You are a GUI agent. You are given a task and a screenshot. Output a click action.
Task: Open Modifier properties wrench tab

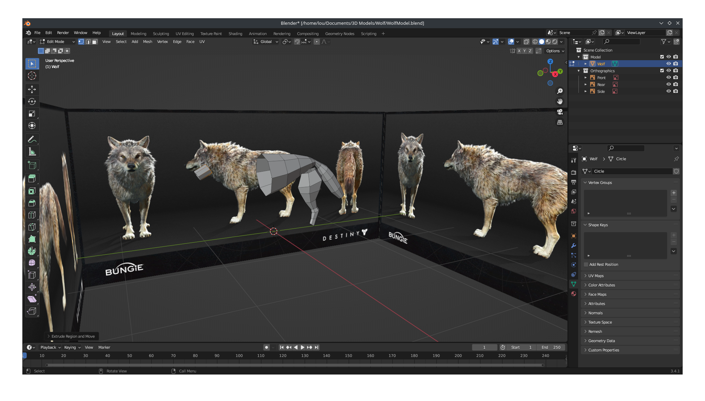coord(574,246)
